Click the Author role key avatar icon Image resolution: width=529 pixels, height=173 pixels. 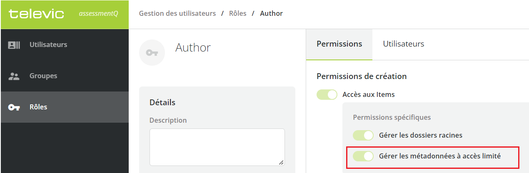(x=152, y=53)
